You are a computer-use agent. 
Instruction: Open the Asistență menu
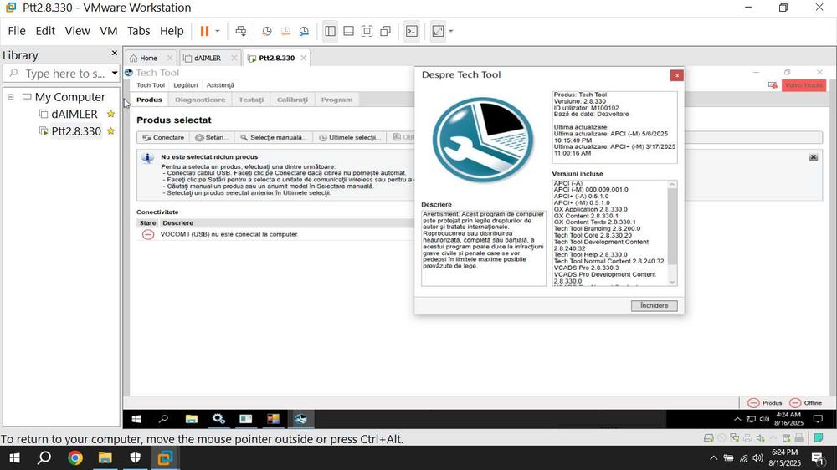(220, 85)
